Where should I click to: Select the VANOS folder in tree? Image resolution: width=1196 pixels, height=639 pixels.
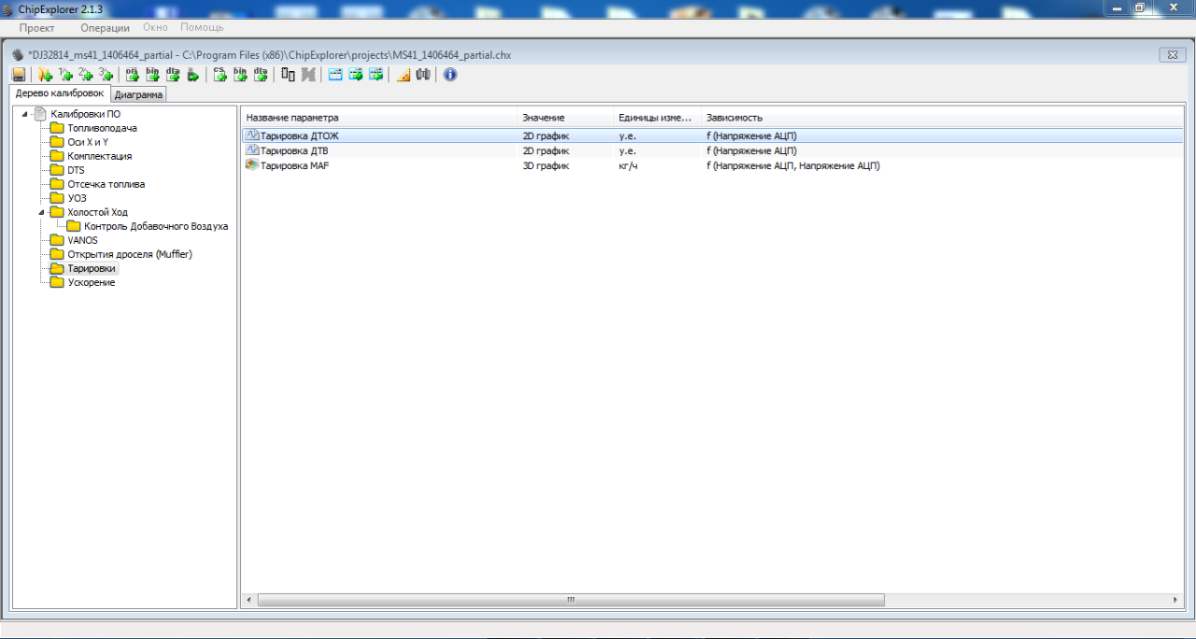click(x=82, y=240)
